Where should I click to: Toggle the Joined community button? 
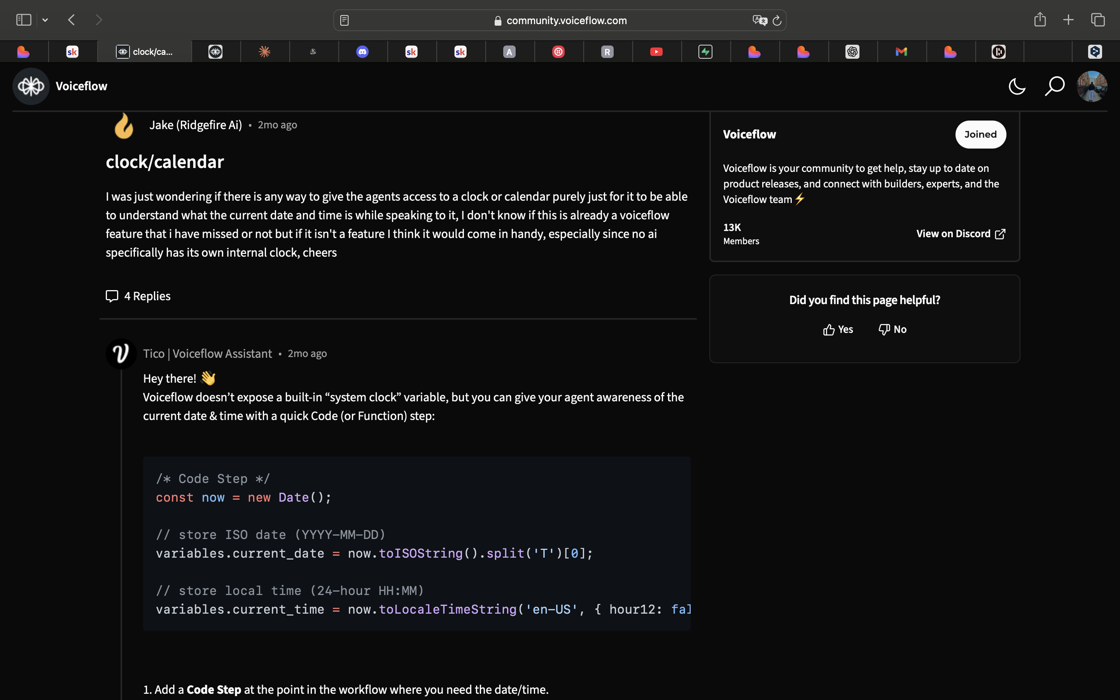coord(980,135)
